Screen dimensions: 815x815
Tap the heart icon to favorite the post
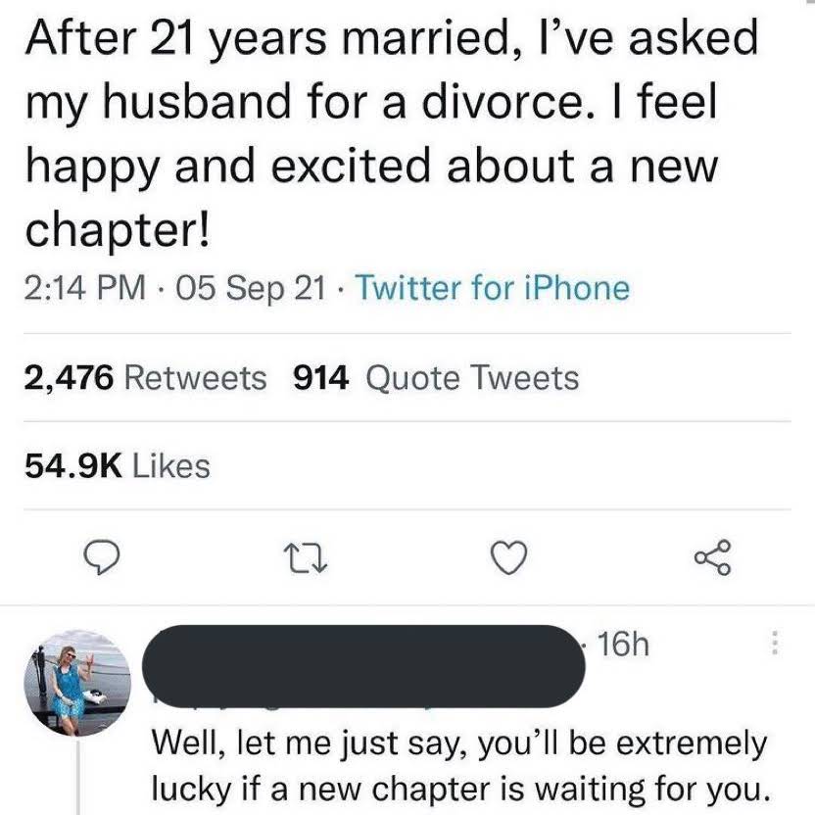(508, 558)
